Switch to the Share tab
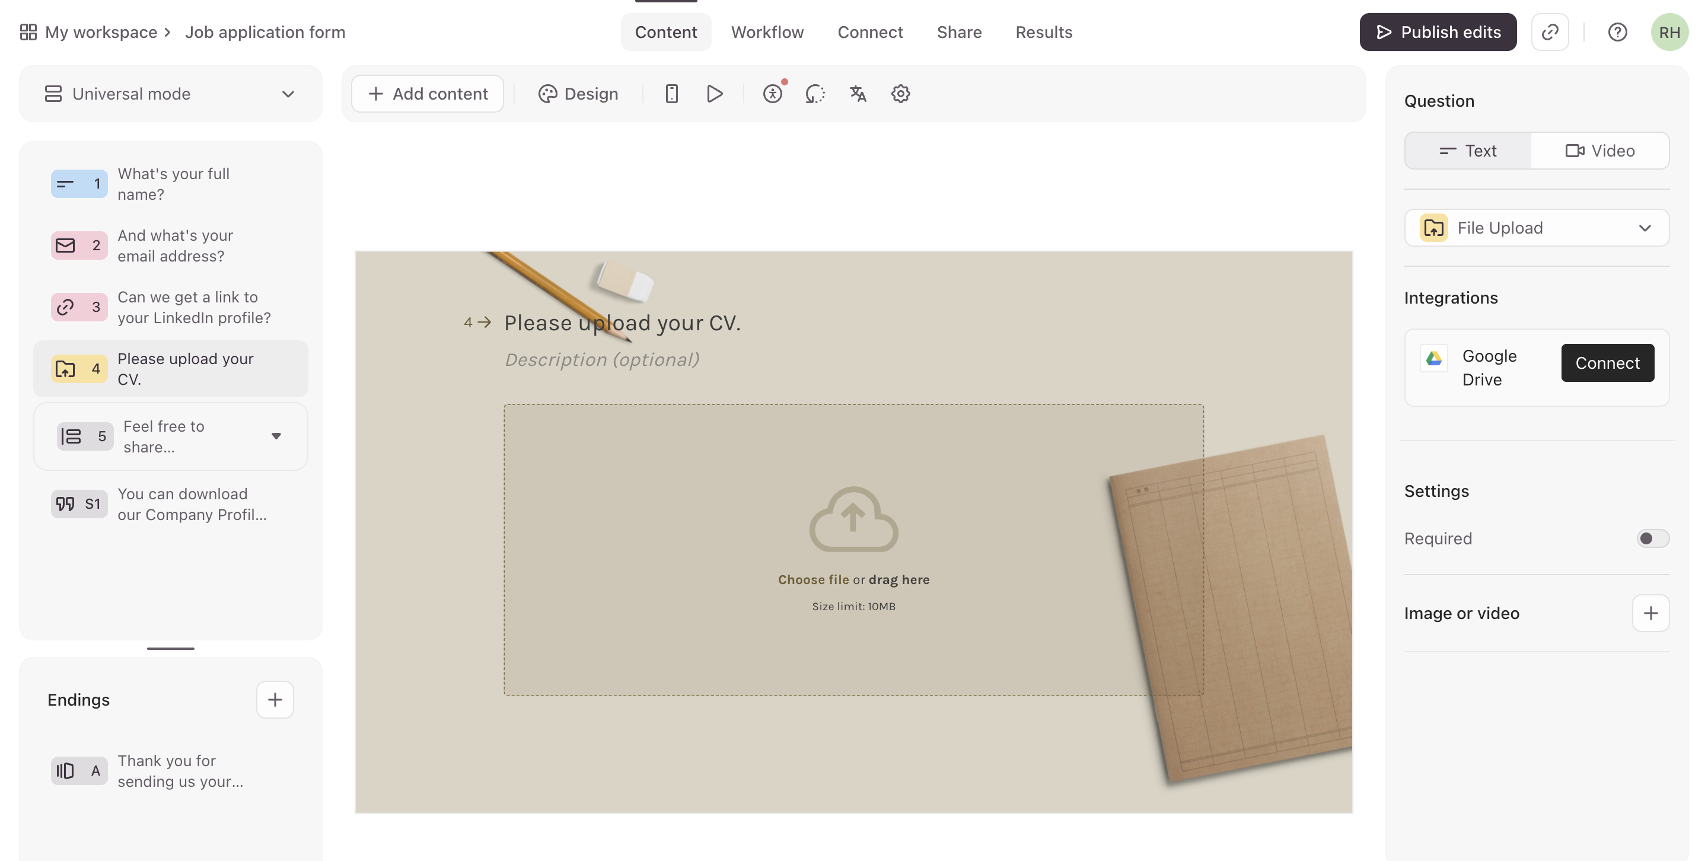Screen dimensions: 1708x861 pyautogui.click(x=959, y=32)
